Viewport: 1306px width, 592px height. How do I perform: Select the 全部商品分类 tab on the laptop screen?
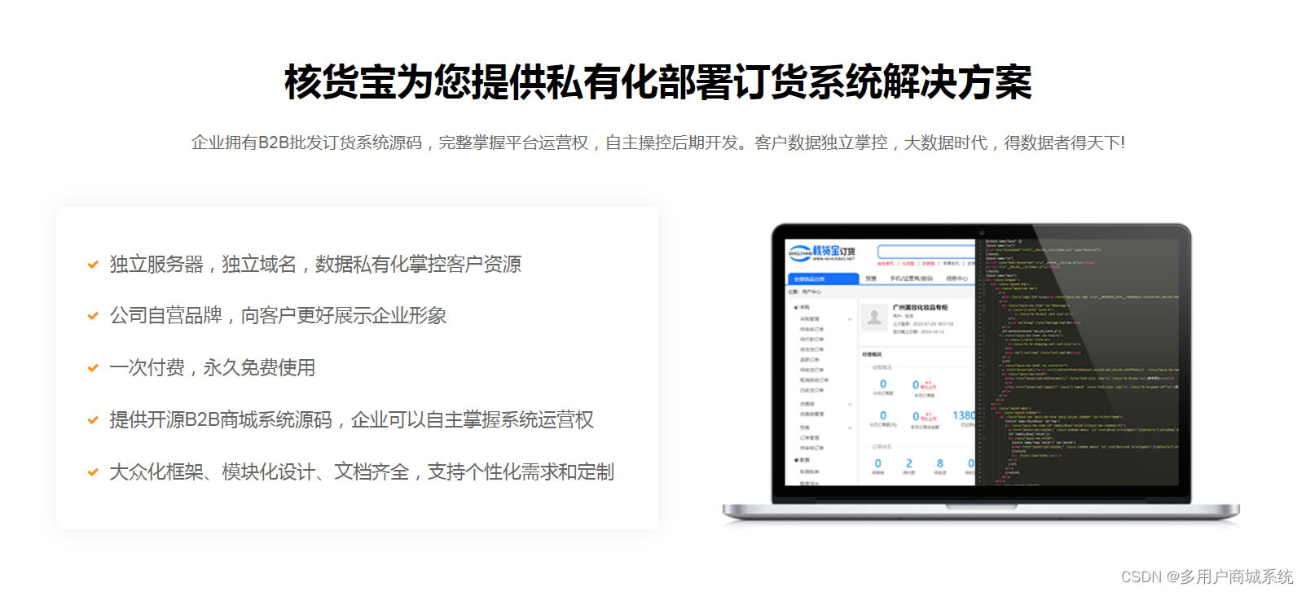coord(824,279)
